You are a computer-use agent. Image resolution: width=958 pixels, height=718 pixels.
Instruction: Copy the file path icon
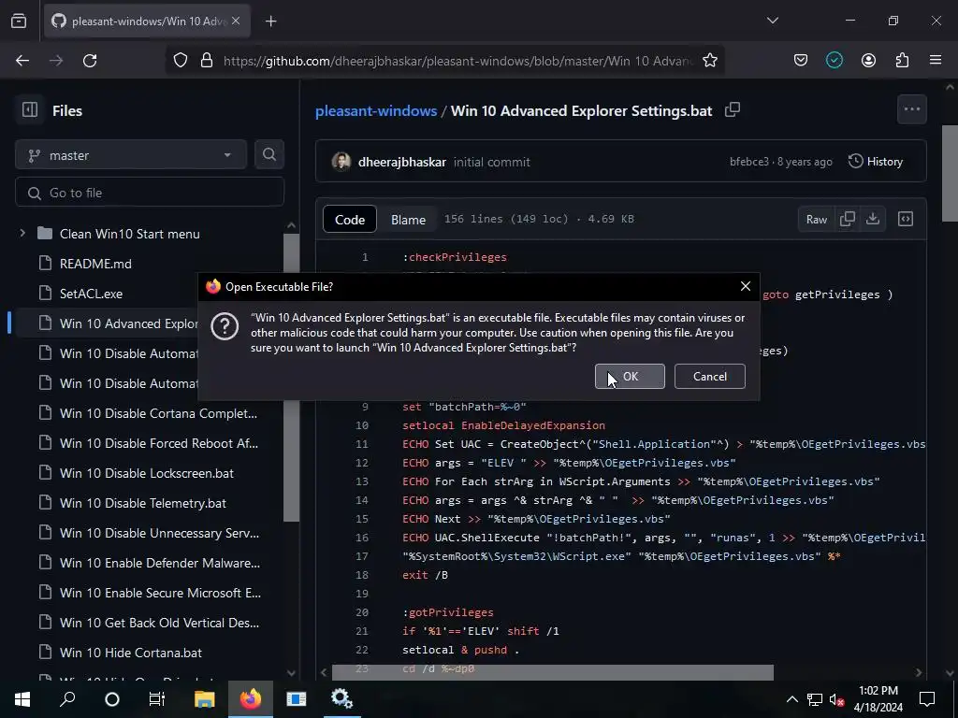pos(732,110)
